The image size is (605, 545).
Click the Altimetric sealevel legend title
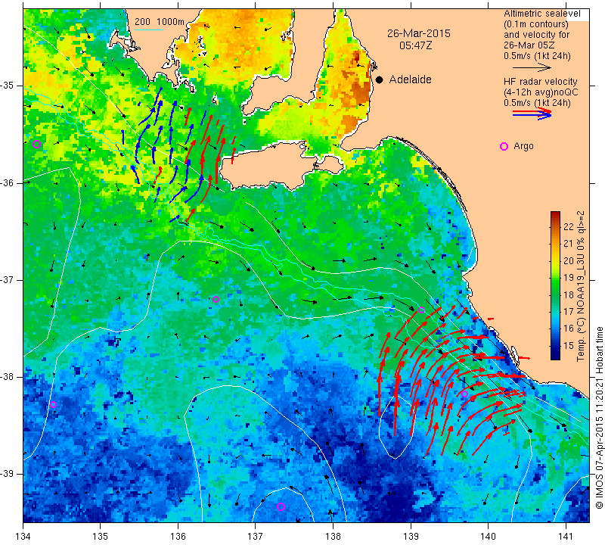click(541, 14)
